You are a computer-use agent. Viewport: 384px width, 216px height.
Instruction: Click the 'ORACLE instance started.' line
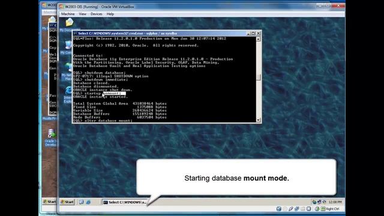[x=100, y=97]
